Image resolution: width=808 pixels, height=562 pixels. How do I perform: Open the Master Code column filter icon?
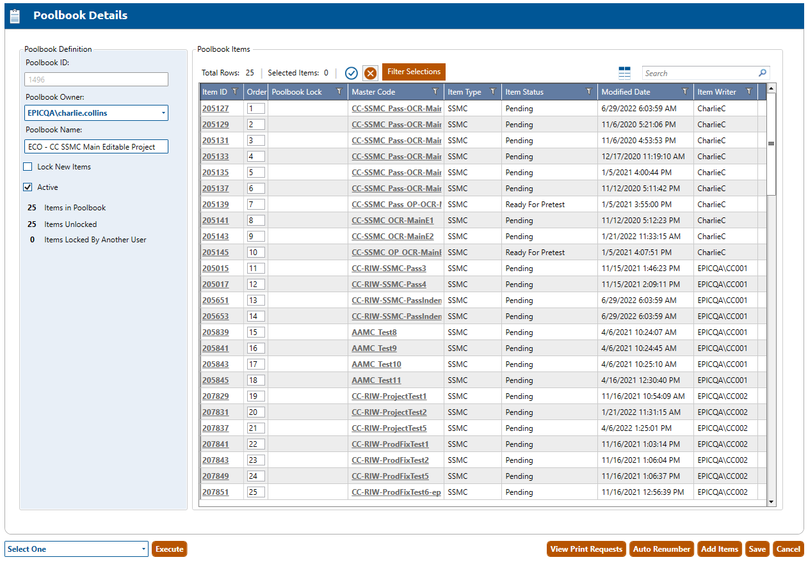(435, 92)
